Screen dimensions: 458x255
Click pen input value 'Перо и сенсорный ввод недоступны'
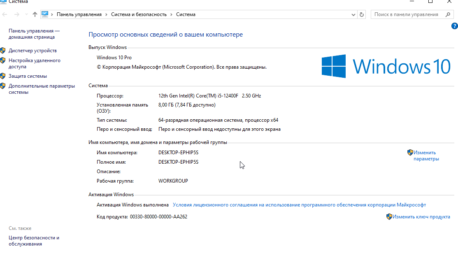pyautogui.click(x=219, y=129)
